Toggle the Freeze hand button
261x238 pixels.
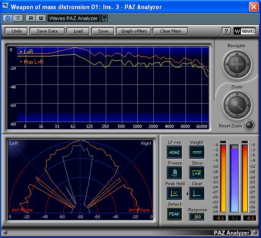pos(174,173)
